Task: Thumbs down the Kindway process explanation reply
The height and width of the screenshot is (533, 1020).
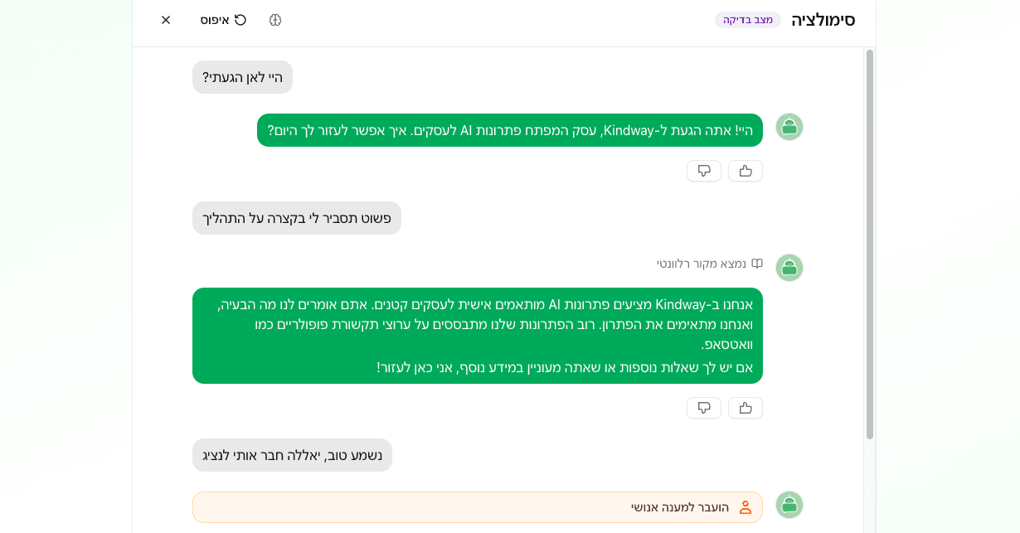Action: tap(703, 408)
